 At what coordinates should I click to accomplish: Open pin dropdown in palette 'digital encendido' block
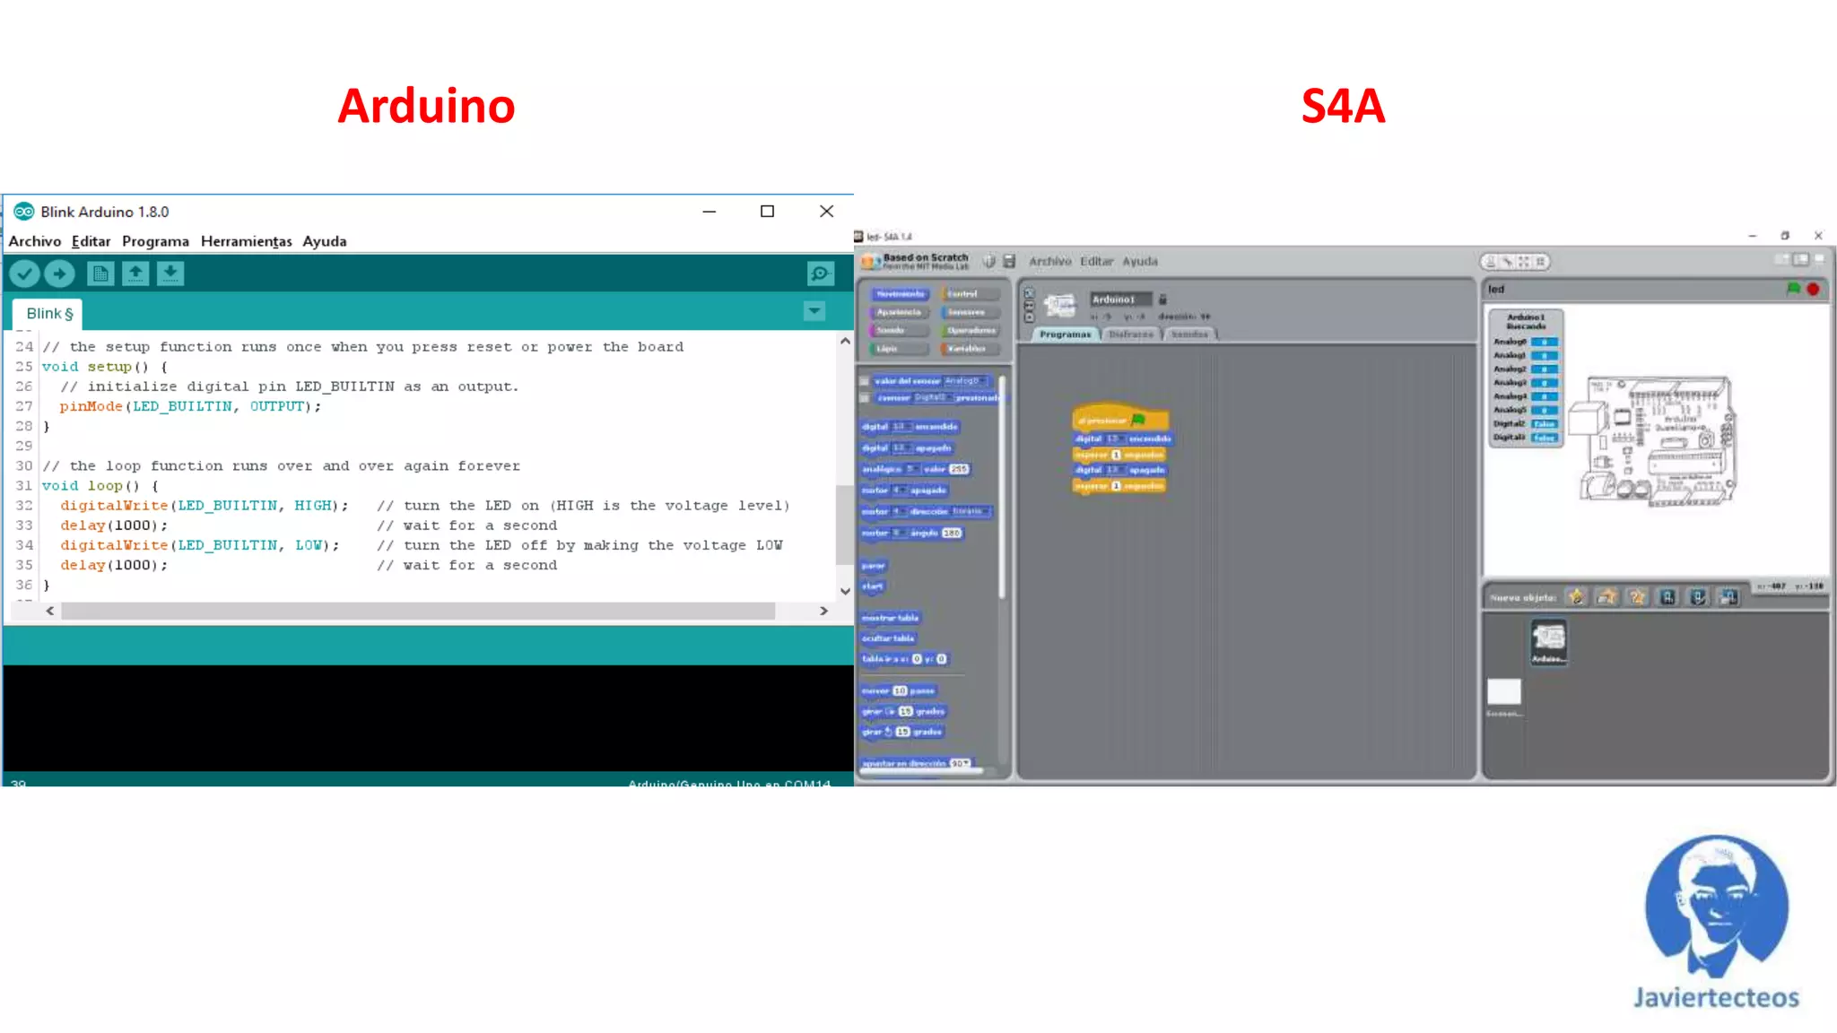pyautogui.click(x=901, y=427)
